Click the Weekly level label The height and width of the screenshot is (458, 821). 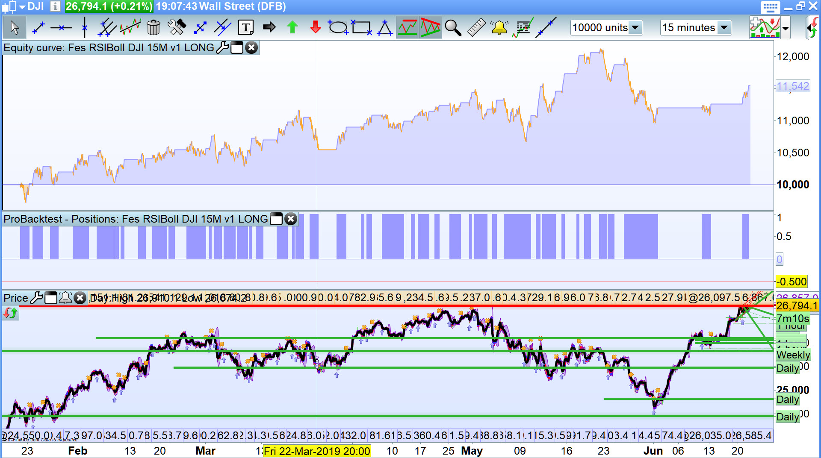coord(793,355)
